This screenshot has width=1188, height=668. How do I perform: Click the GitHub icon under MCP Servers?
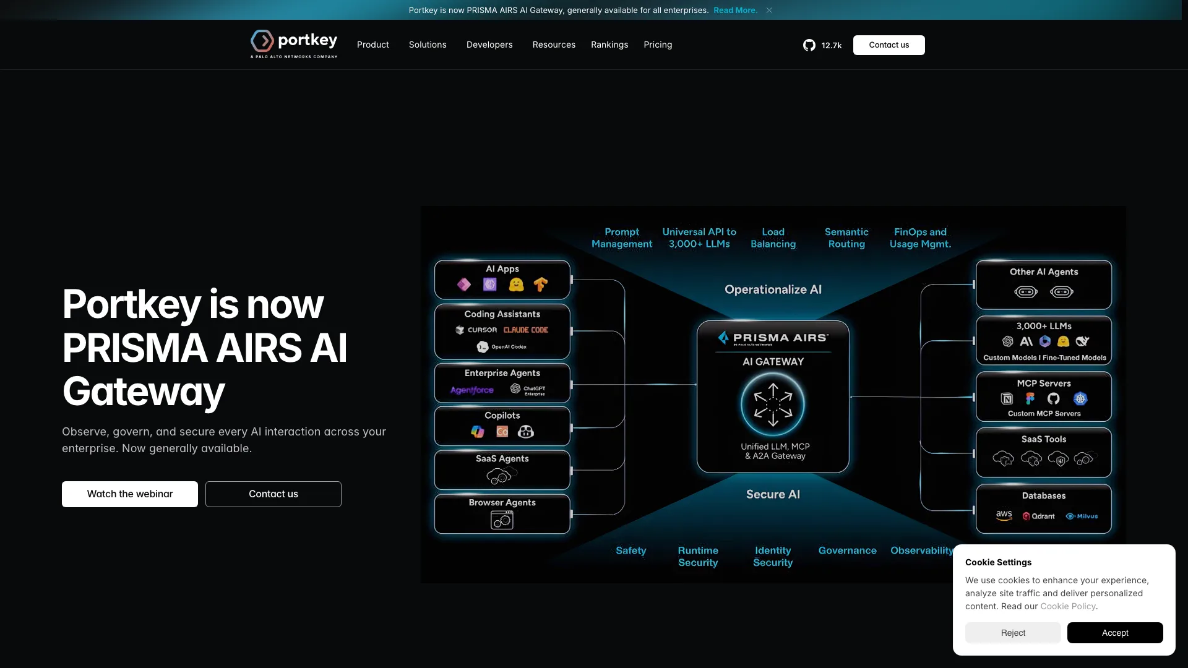pos(1054,399)
